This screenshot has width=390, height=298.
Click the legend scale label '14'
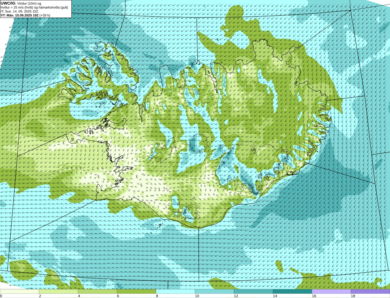275,296
